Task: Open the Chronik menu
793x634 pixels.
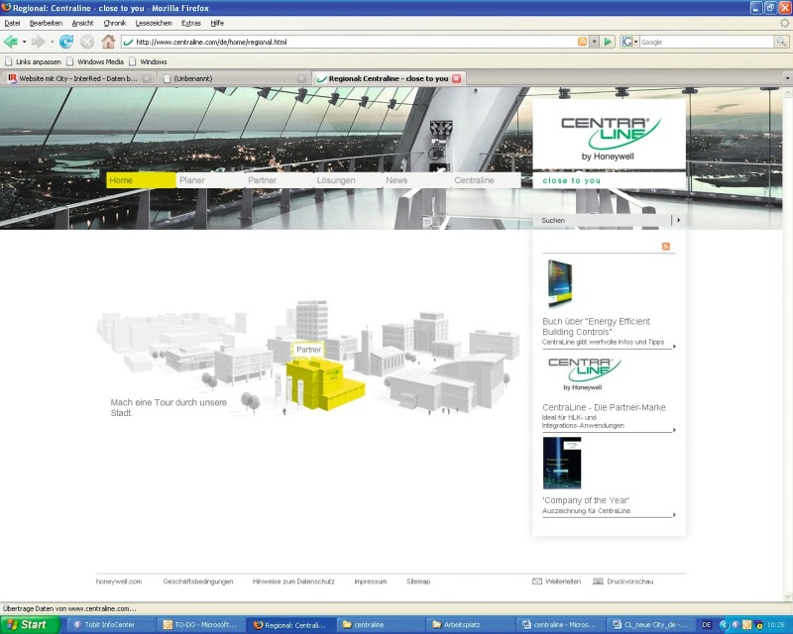Action: pos(115,23)
